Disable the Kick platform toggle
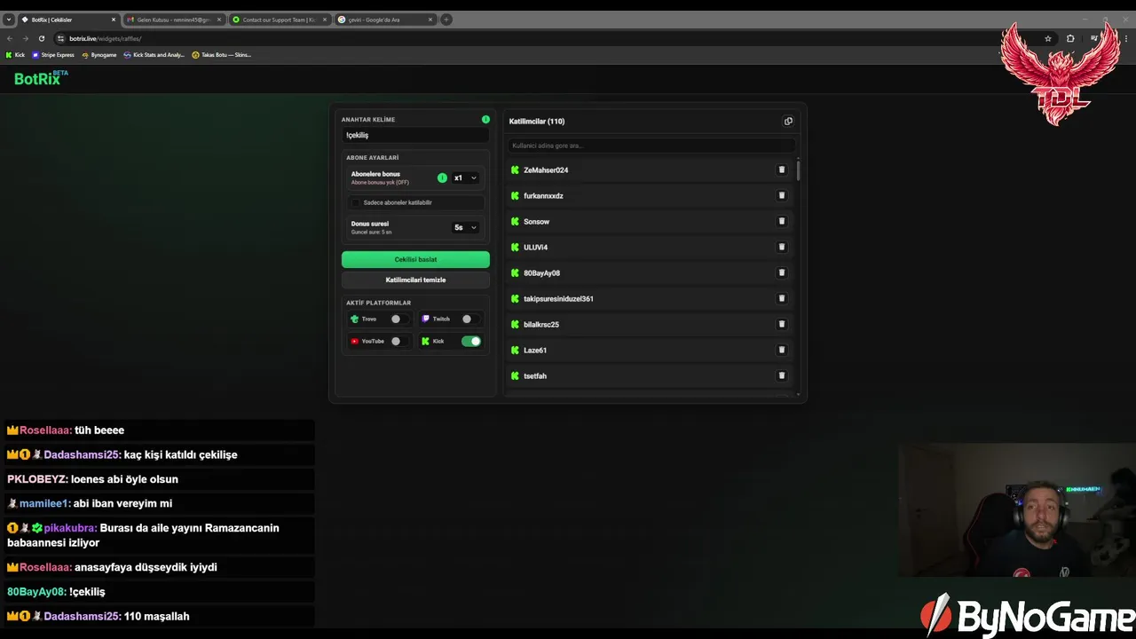Screen dimensions: 1136x639 471,341
